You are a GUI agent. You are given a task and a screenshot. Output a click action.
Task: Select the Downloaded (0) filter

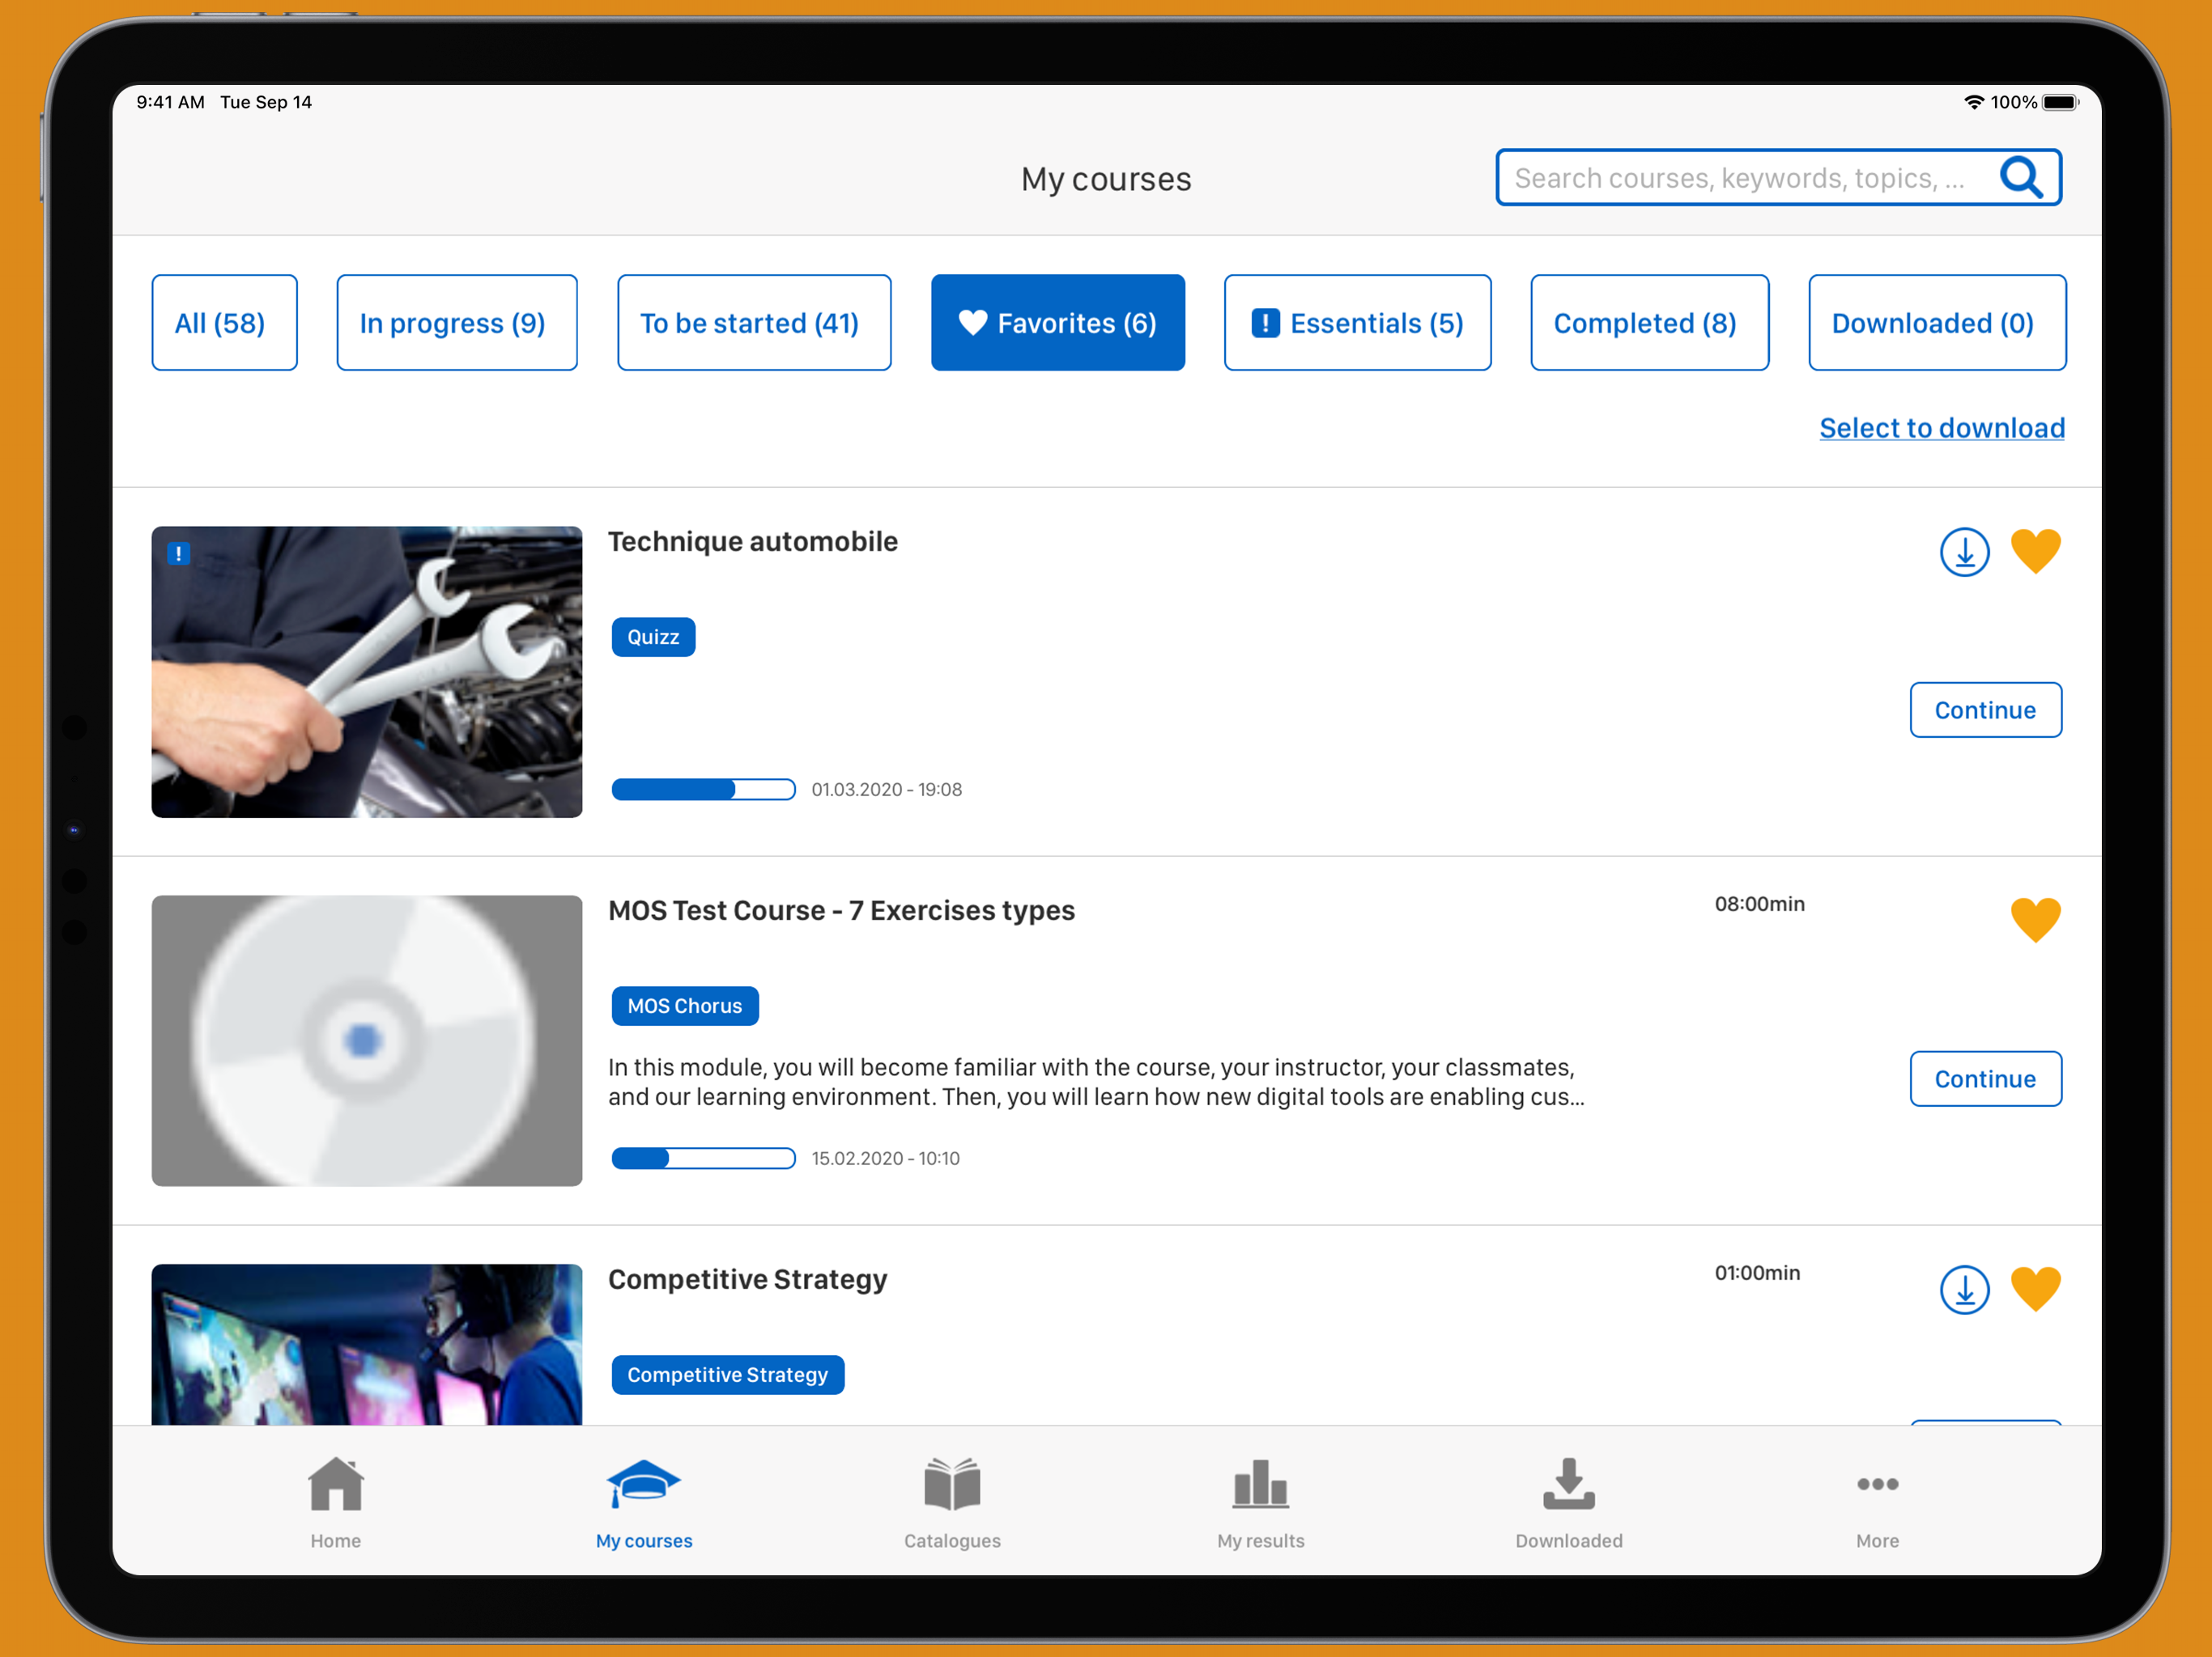click(1937, 323)
